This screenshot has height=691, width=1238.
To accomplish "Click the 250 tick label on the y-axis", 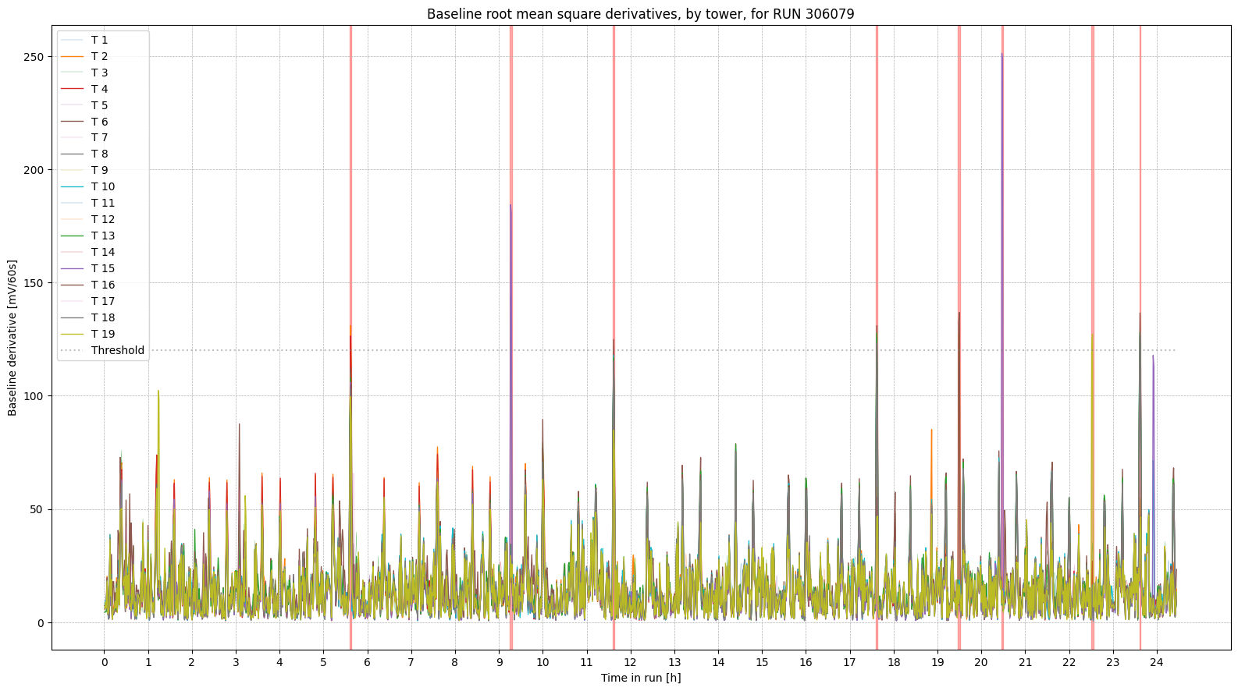I will 34,57.
